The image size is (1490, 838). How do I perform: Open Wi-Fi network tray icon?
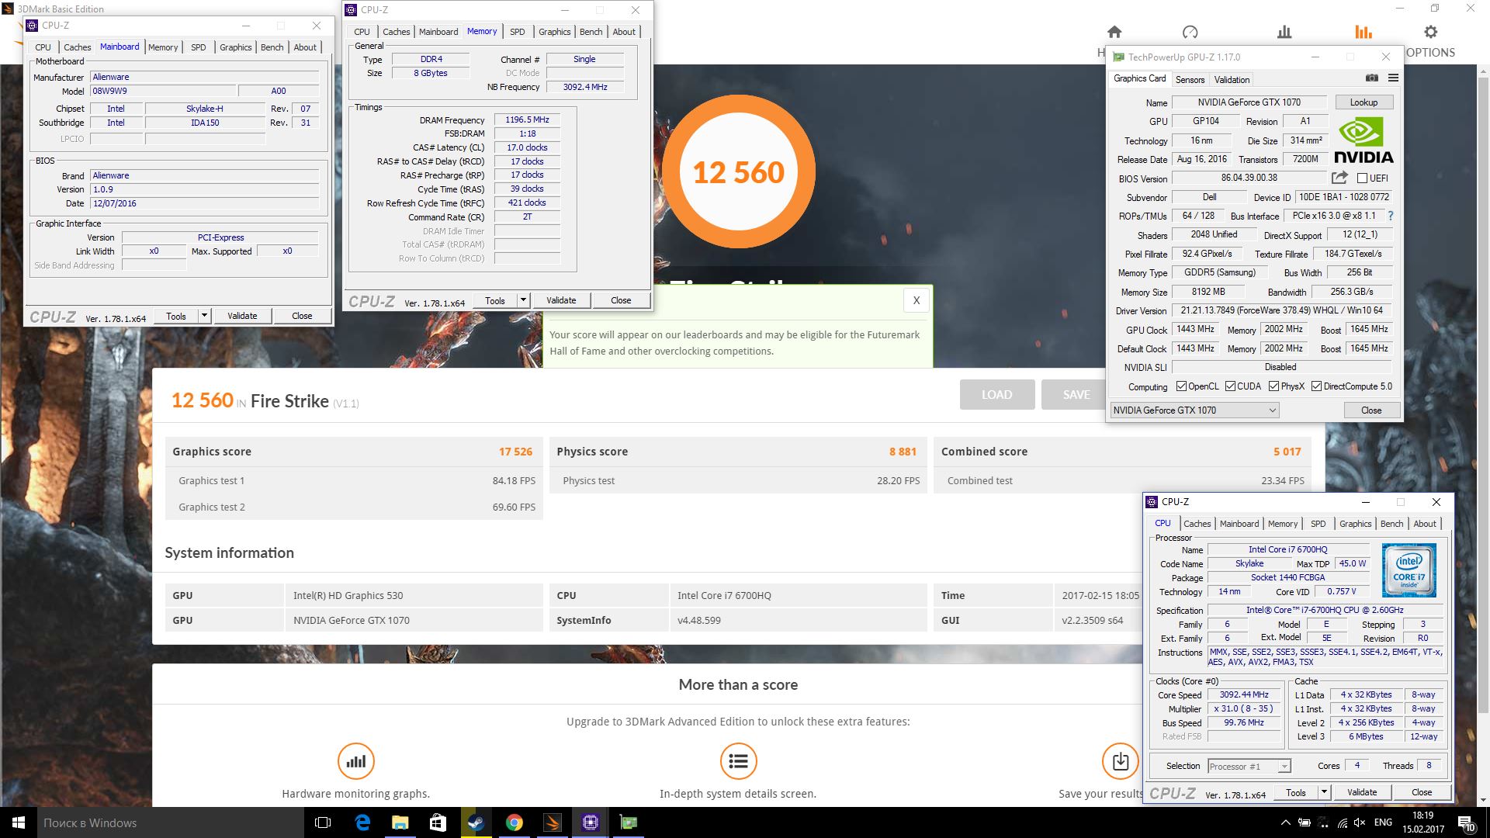[1342, 822]
